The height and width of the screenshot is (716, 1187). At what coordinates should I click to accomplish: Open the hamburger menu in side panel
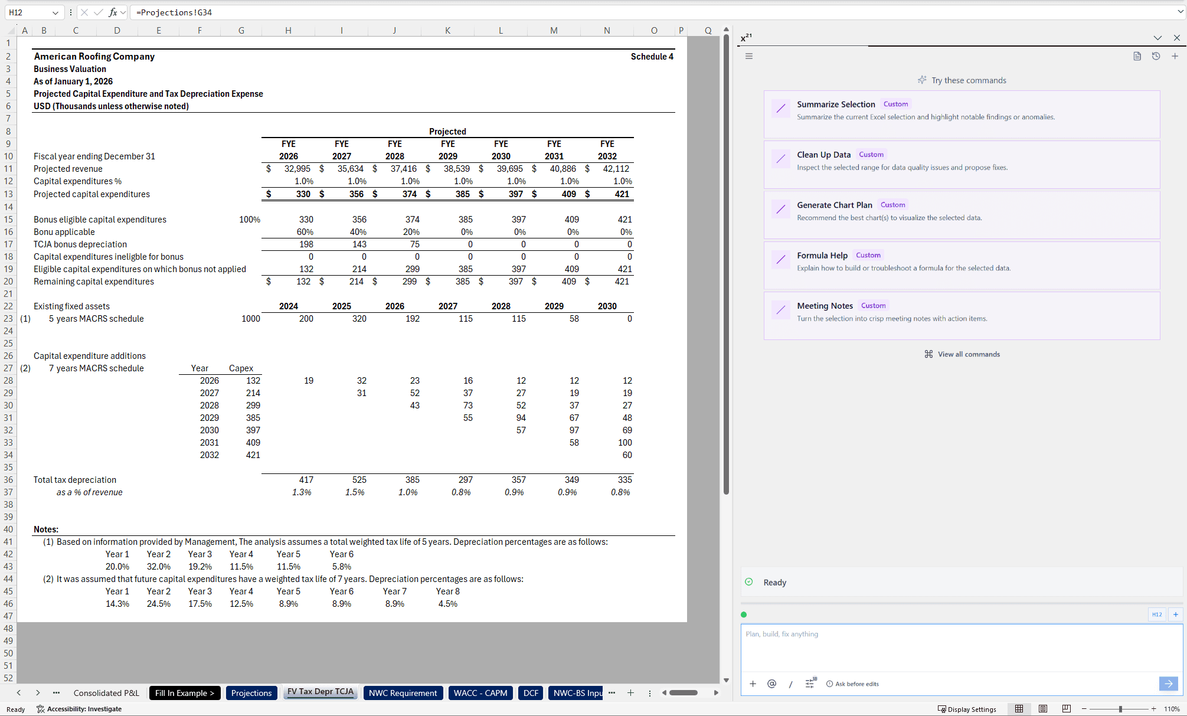coord(748,56)
